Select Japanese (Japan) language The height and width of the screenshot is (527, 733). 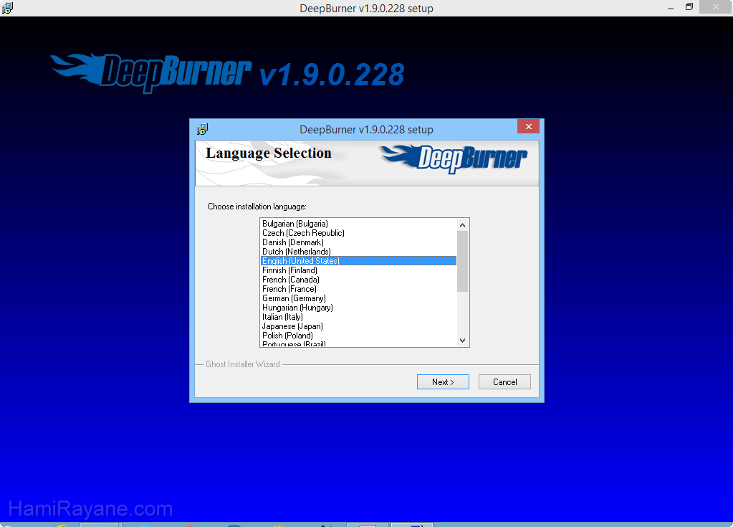pyautogui.click(x=358, y=326)
